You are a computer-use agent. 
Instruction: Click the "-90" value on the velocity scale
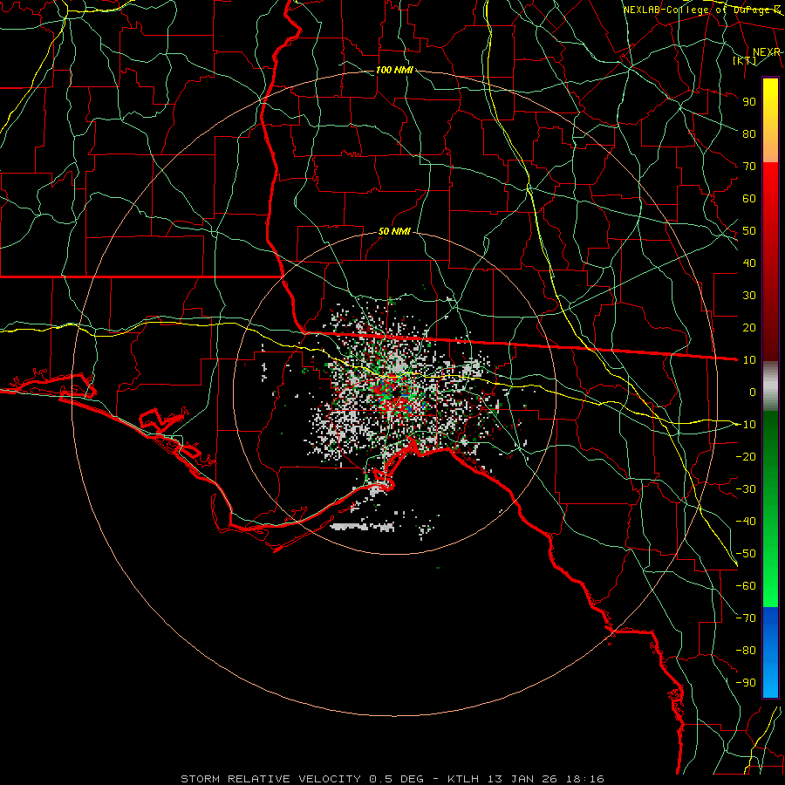coord(746,683)
